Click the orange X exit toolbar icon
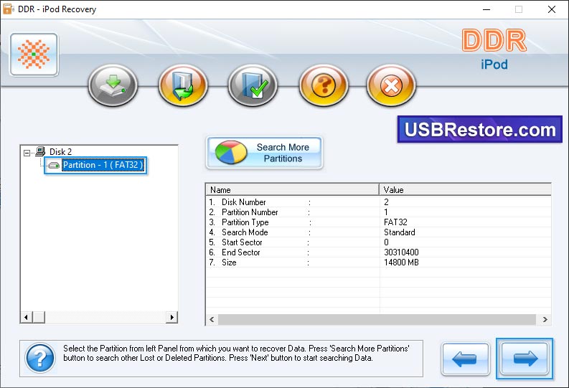This screenshot has height=388, width=569. (x=391, y=85)
